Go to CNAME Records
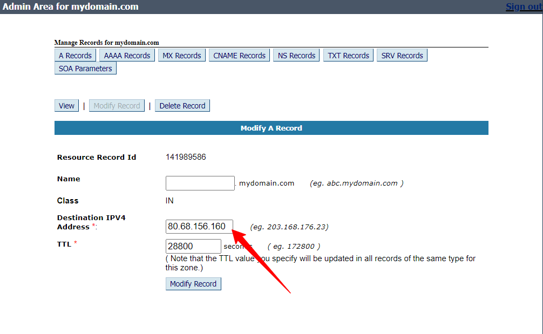Viewport: 543px width, 334px height. pyautogui.click(x=239, y=56)
